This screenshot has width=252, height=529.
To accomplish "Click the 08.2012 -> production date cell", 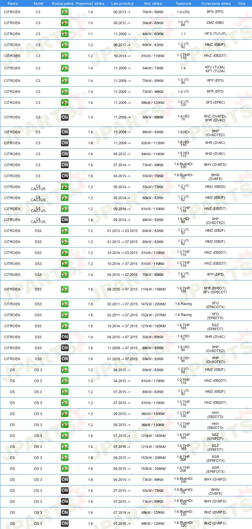I will tap(122, 23).
